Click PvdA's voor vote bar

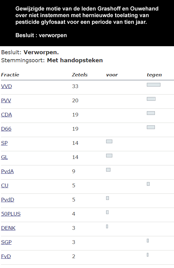tap(108, 170)
